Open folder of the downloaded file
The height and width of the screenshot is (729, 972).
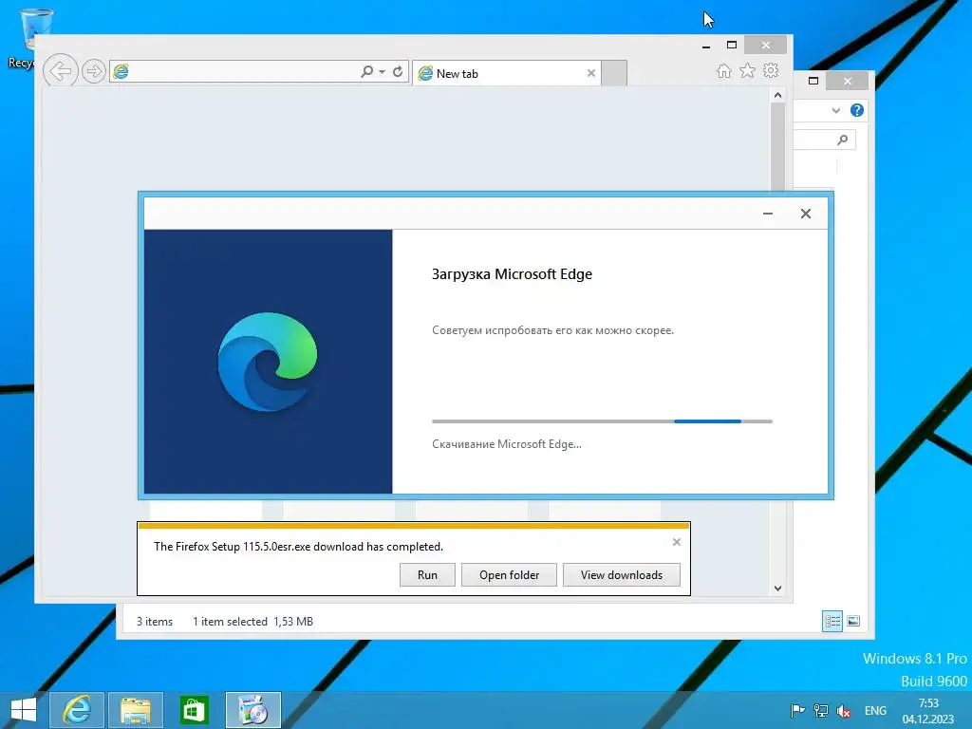point(509,575)
